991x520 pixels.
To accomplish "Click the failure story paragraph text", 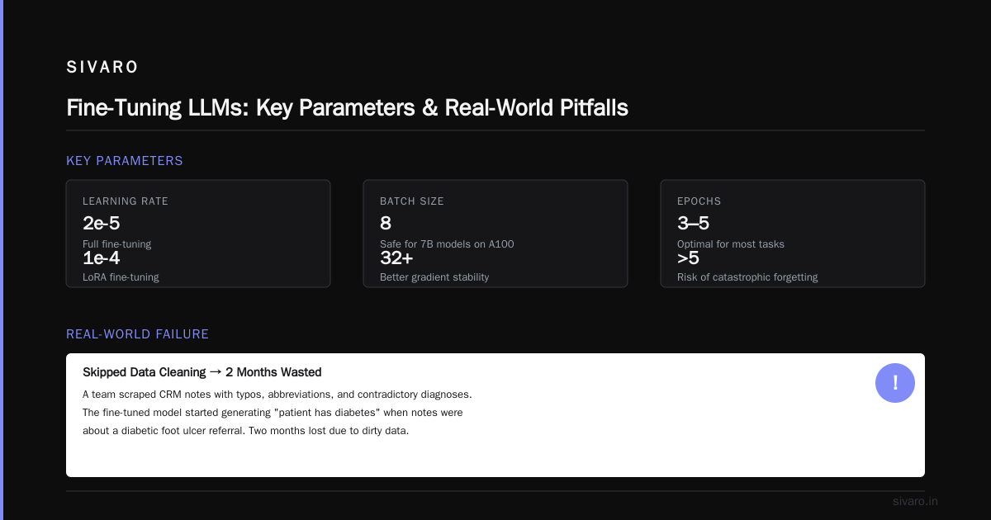I will pos(277,413).
